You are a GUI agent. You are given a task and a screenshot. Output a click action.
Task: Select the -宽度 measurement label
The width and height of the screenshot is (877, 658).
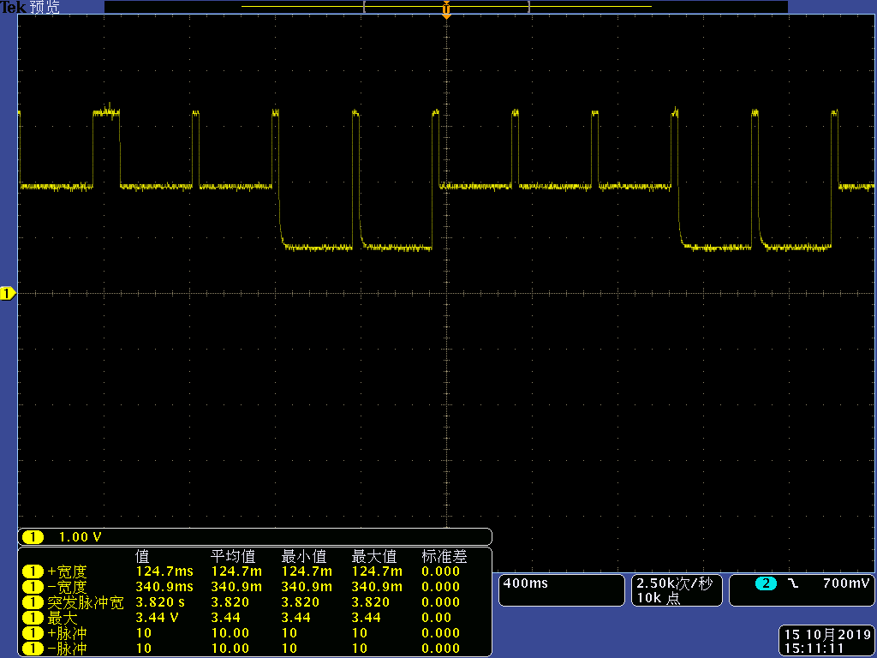point(67,587)
